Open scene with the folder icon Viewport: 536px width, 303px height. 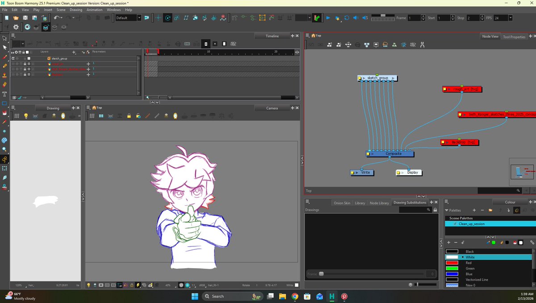pos(16,18)
